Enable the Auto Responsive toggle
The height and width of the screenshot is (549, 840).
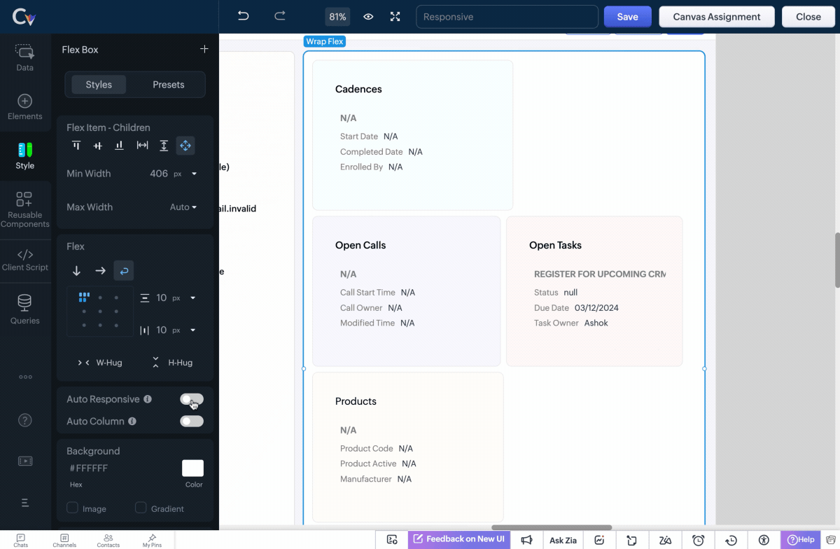click(191, 399)
